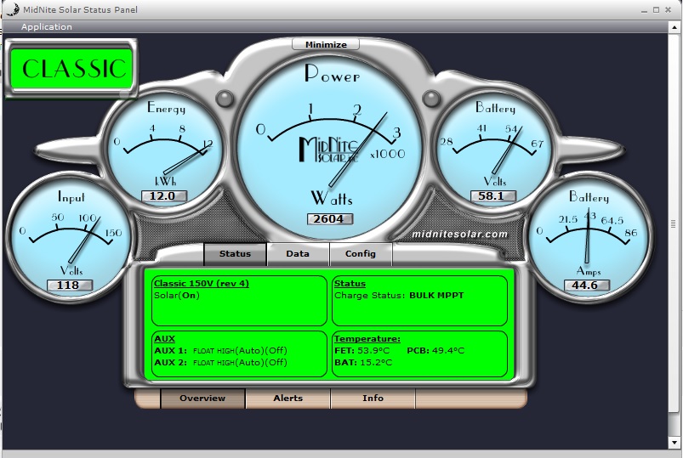Click the Temperature heading in status panel
The height and width of the screenshot is (458, 683).
[x=367, y=338]
